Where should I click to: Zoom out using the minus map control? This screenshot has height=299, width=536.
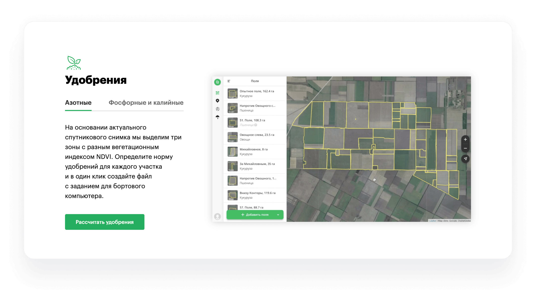tap(465, 148)
